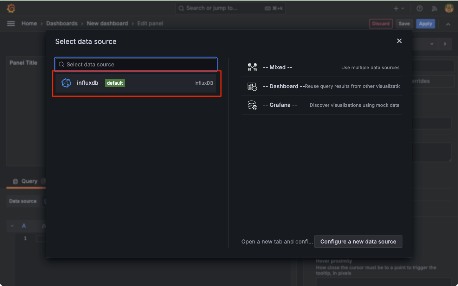Viewport: 458px width, 286px height.
Task: Click the green default badge
Action: tap(115, 83)
